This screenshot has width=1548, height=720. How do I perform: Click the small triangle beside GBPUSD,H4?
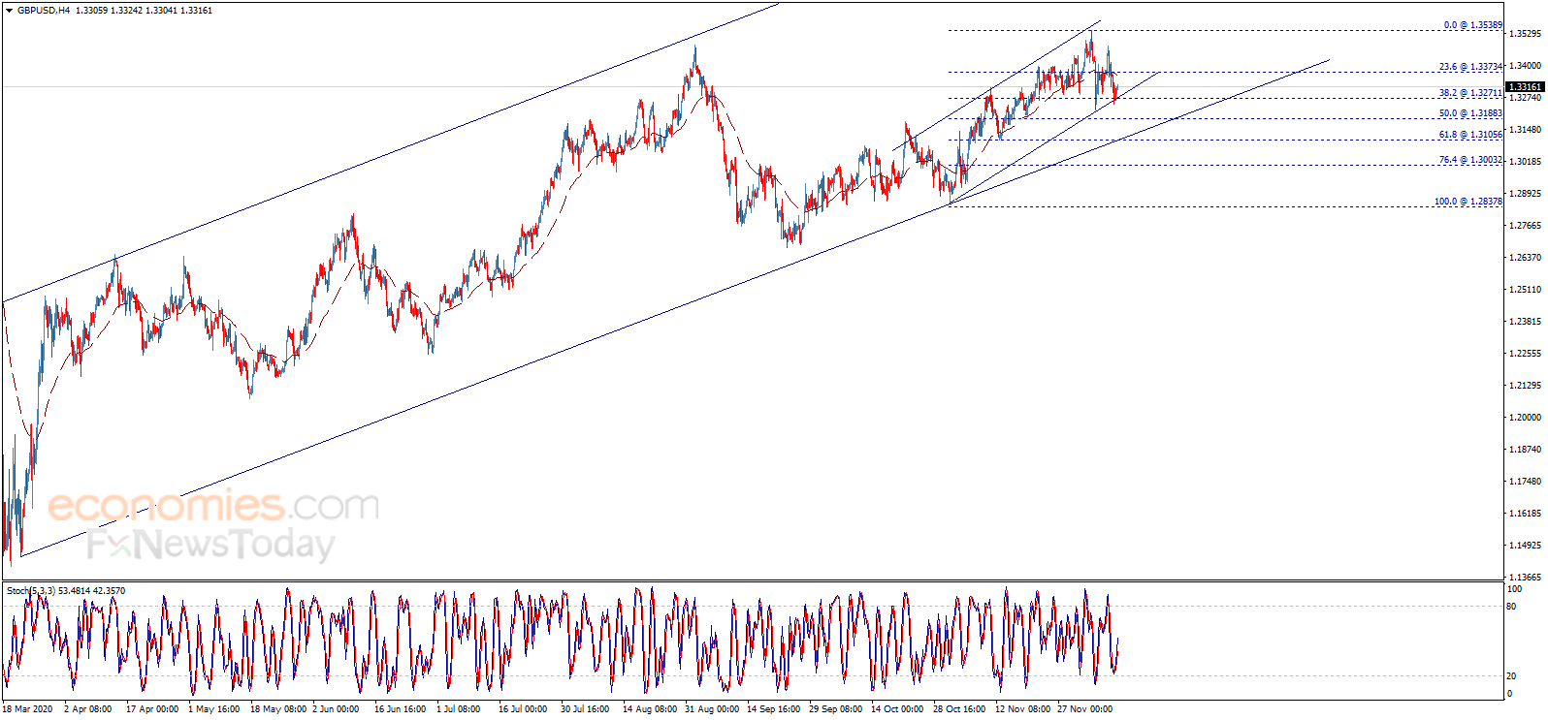[9, 11]
